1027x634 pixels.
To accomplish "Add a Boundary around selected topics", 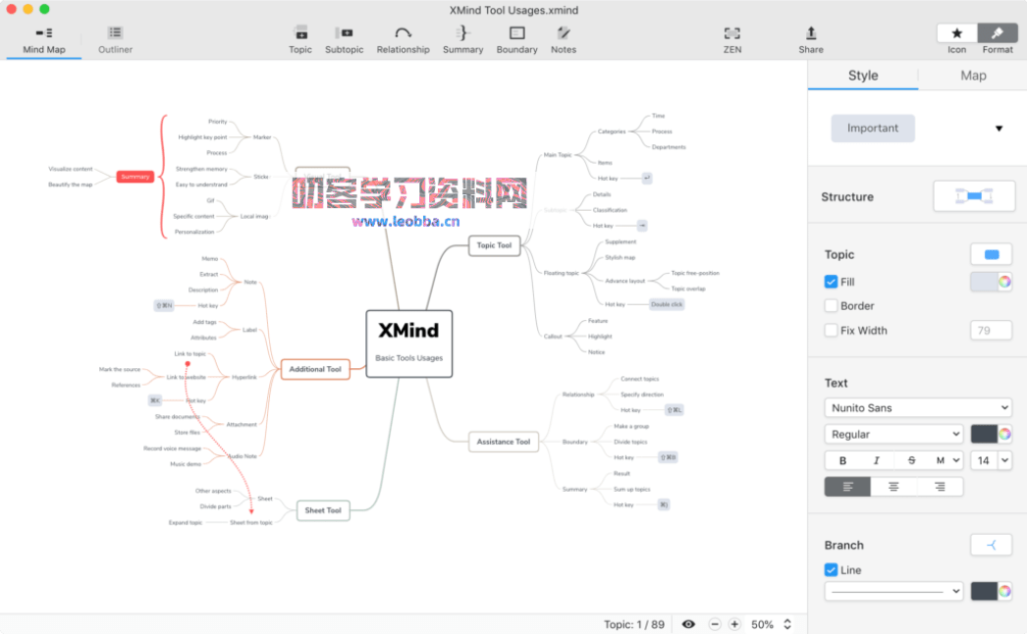I will point(516,36).
